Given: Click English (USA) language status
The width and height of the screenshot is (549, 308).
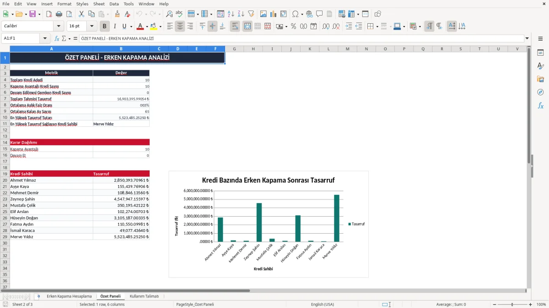Looking at the screenshot, I should pos(323,304).
